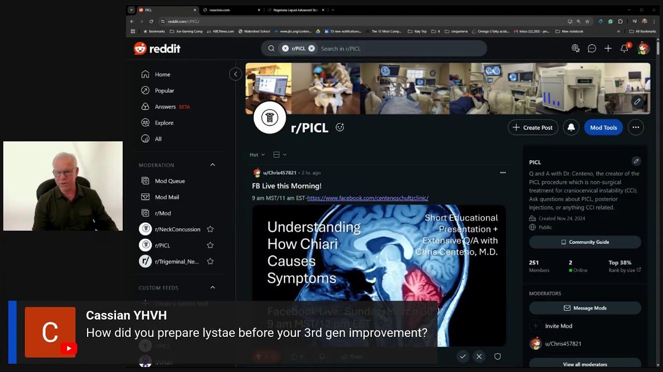The width and height of the screenshot is (663, 372).
Task: Remove the post with X icon
Action: (479, 357)
